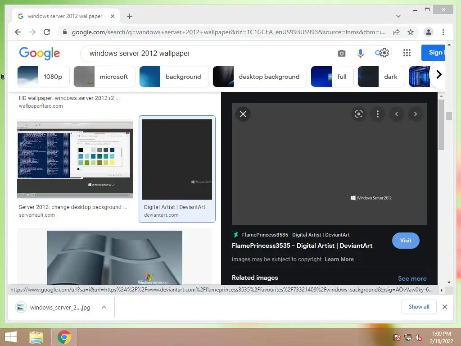
Task: Select the full filter chip
Action: 332,77
